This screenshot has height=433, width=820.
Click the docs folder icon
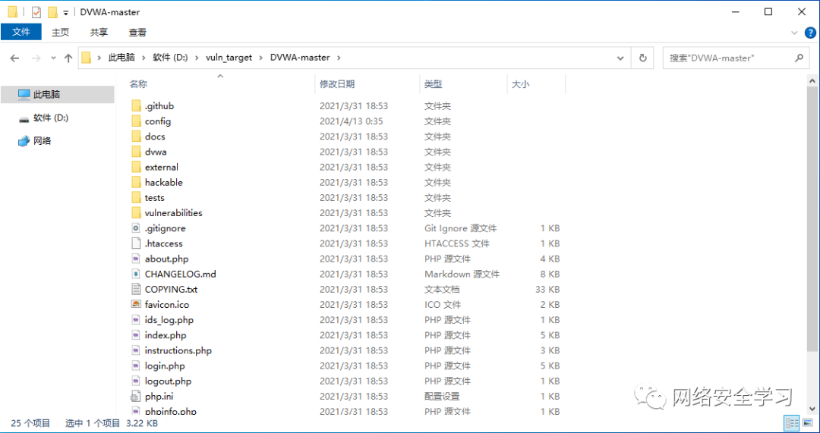click(x=136, y=136)
